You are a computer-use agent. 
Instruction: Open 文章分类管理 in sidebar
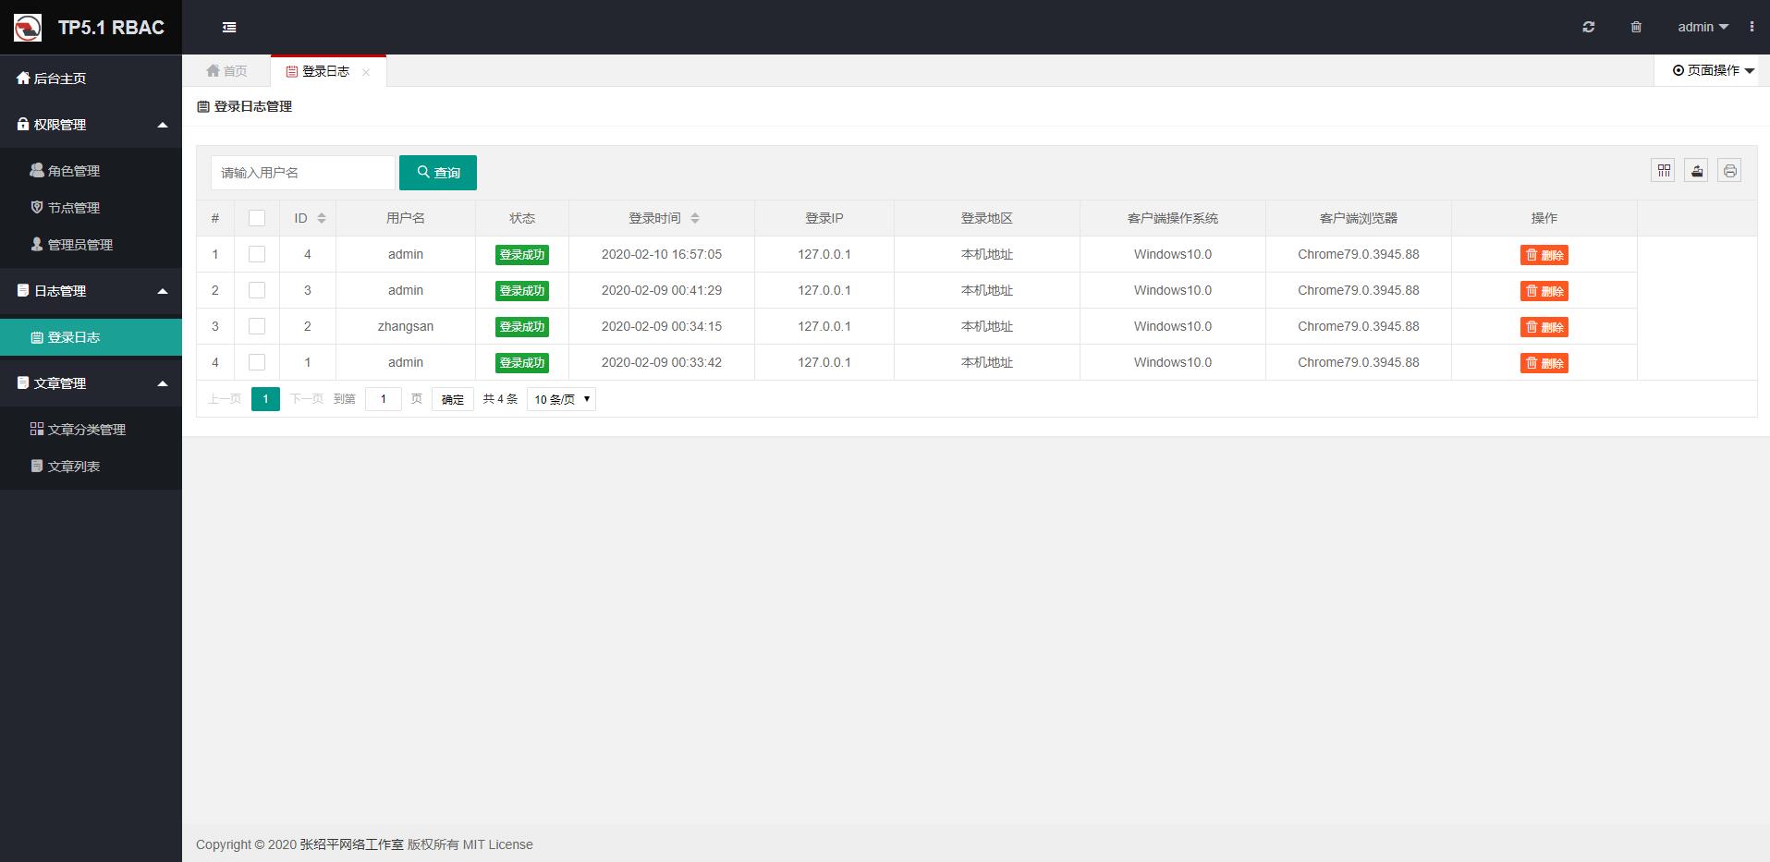coord(91,430)
